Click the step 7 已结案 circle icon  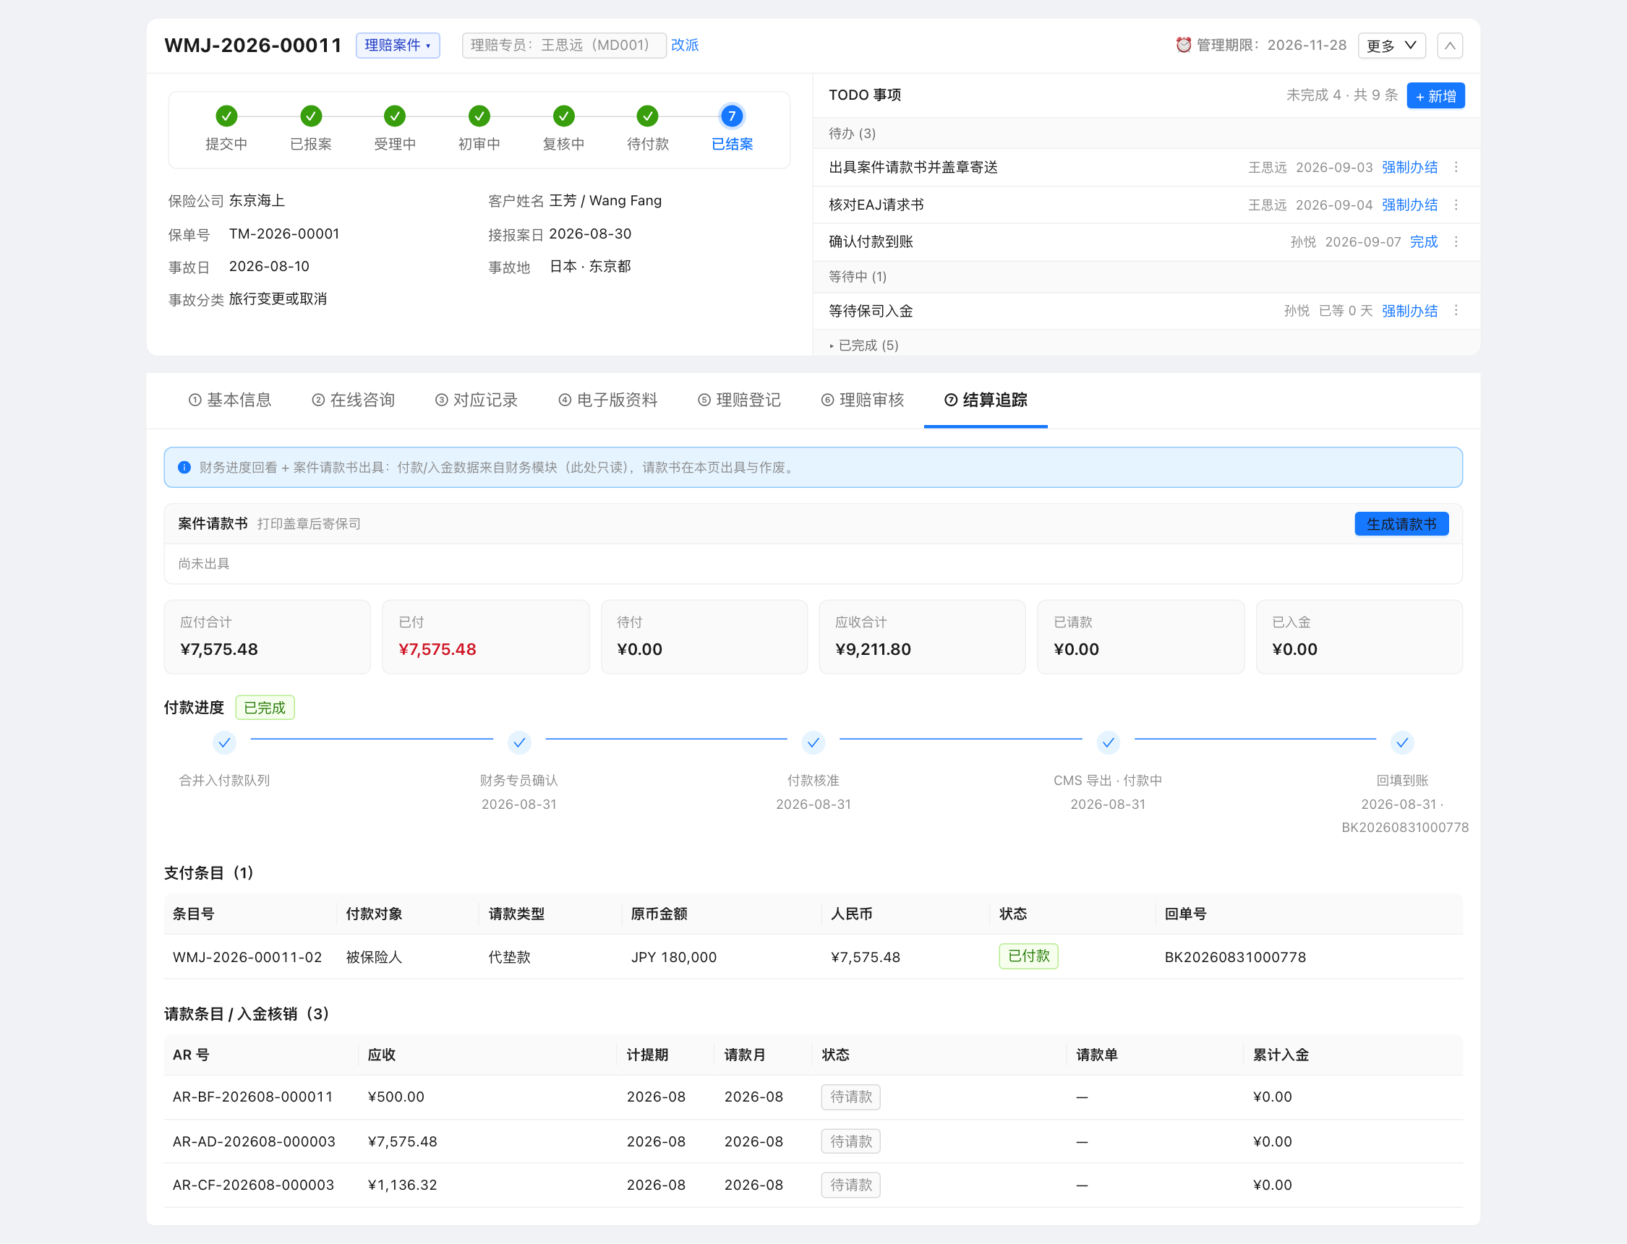click(732, 116)
